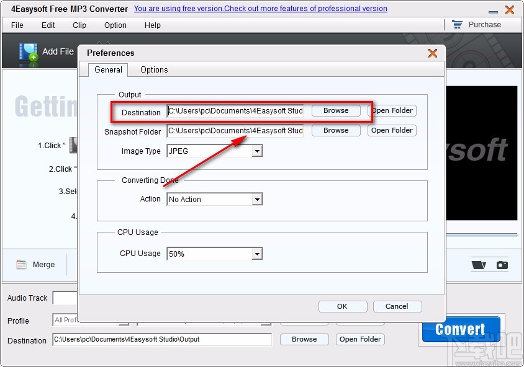Click the Add File label in toolbar
This screenshot has height=367, width=524.
[58, 51]
